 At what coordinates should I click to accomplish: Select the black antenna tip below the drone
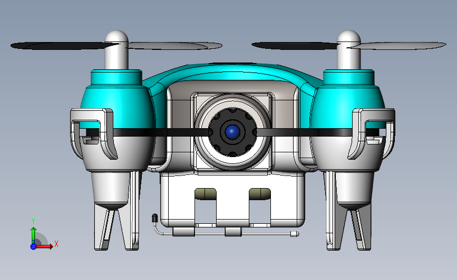[154, 218]
